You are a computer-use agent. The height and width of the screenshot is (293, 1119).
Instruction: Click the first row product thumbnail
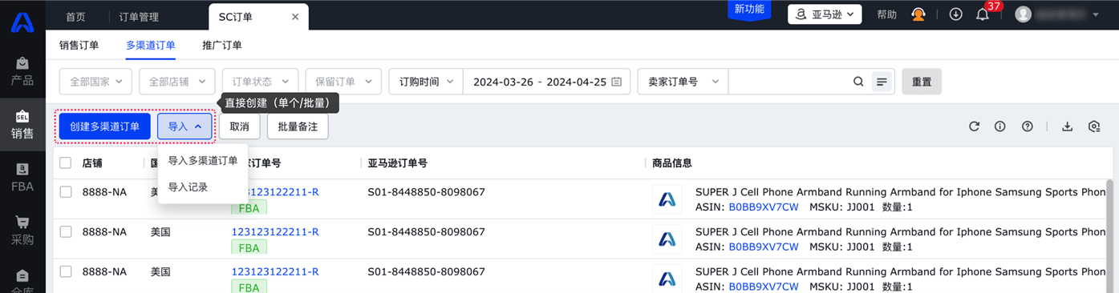667,199
